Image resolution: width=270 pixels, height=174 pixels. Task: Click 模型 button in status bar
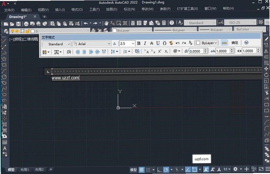pyautogui.click(x=133, y=170)
